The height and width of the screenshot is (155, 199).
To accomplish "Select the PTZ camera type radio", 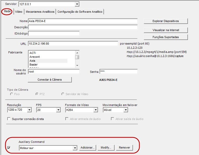I will tap(37, 94).
